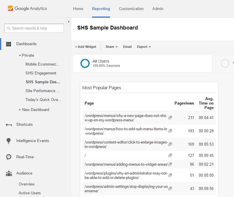Click the why-an-administrator-may-not page path
This screenshot has height=197, width=234.
126,175
